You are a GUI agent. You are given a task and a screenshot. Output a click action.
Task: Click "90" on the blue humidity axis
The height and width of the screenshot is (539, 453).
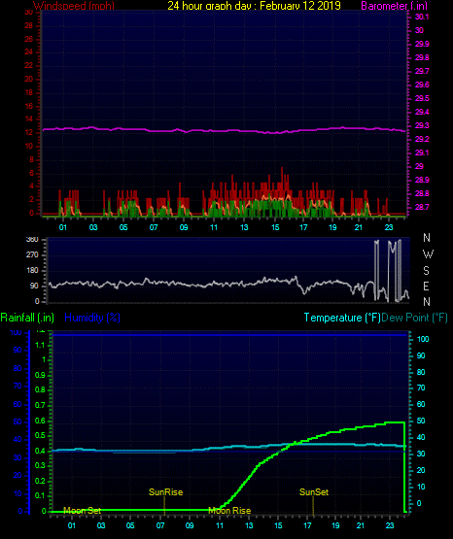tap(17, 350)
